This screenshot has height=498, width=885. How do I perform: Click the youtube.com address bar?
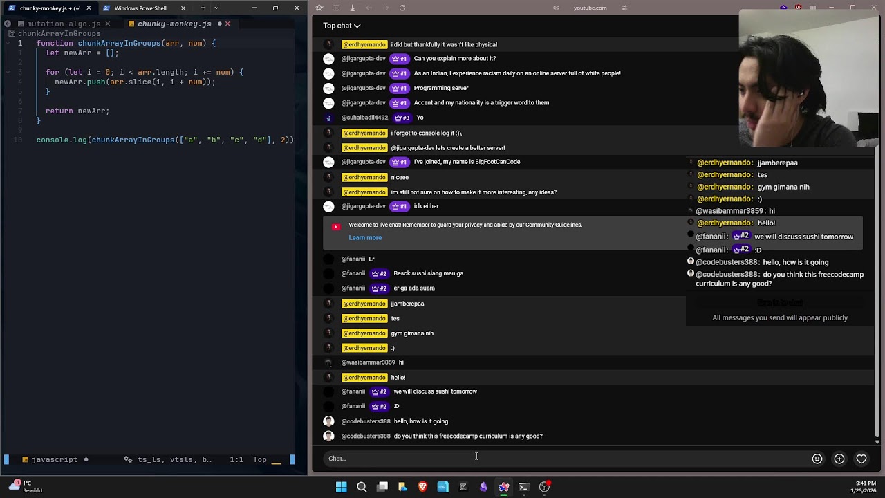pyautogui.click(x=590, y=8)
